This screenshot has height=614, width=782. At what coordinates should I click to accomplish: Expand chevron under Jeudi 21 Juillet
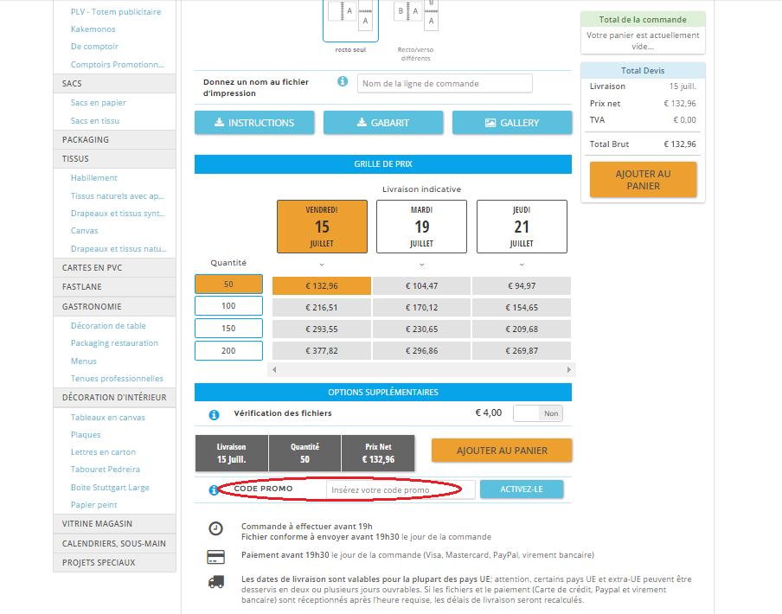click(x=522, y=264)
